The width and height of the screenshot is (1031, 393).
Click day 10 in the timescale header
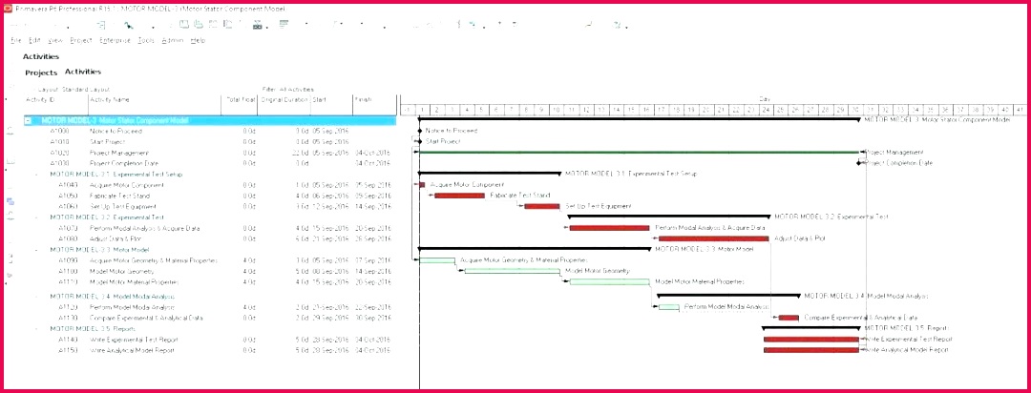[557, 110]
